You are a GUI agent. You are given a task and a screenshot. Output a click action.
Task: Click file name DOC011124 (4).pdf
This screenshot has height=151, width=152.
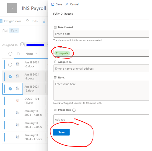click(32, 101)
